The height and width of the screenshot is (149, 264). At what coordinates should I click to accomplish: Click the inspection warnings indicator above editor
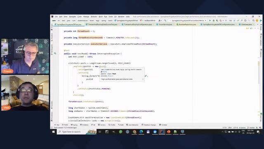[250, 28]
